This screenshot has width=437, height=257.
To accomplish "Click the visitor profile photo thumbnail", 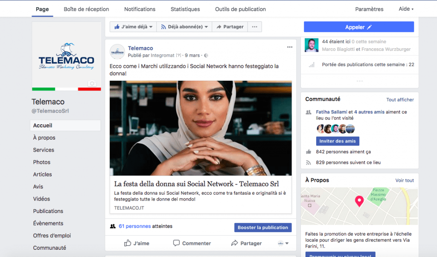I will [x=312, y=45].
